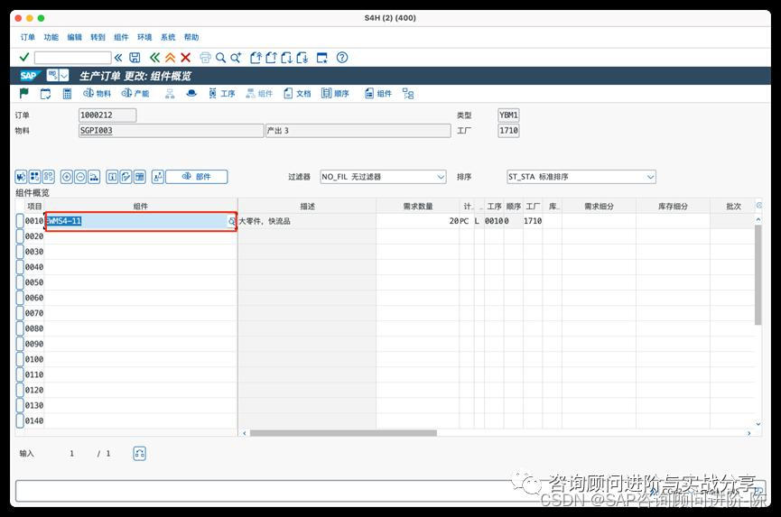Select the row checkbox for item 0030
The height and width of the screenshot is (517, 781).
coord(20,252)
